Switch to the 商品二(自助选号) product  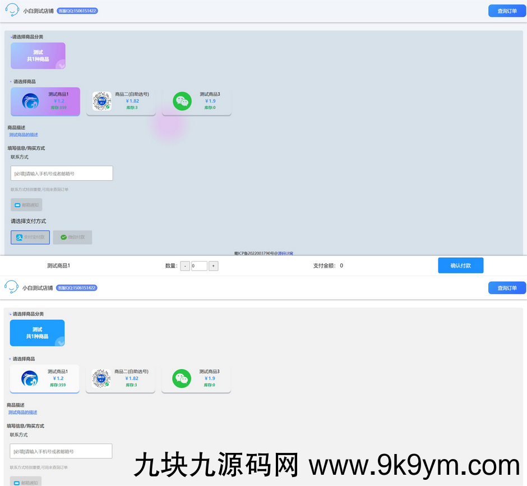pos(121,101)
